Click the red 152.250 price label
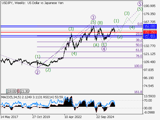The width and height of the screenshot is (160, 120). 150,32
